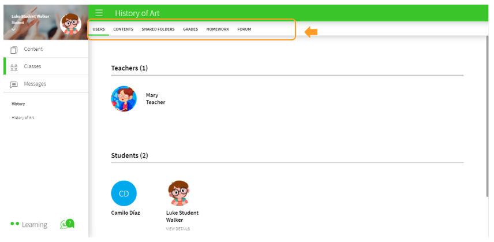494x242 pixels.
Task: Click the Classes people icon
Action: point(14,67)
